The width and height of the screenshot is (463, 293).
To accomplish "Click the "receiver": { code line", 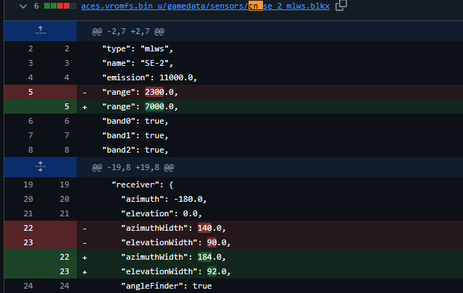I will [x=142, y=184].
